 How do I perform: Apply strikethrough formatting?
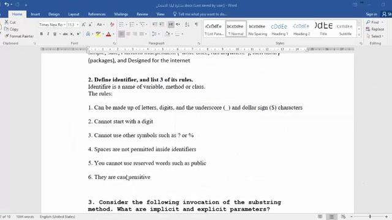click(66, 34)
